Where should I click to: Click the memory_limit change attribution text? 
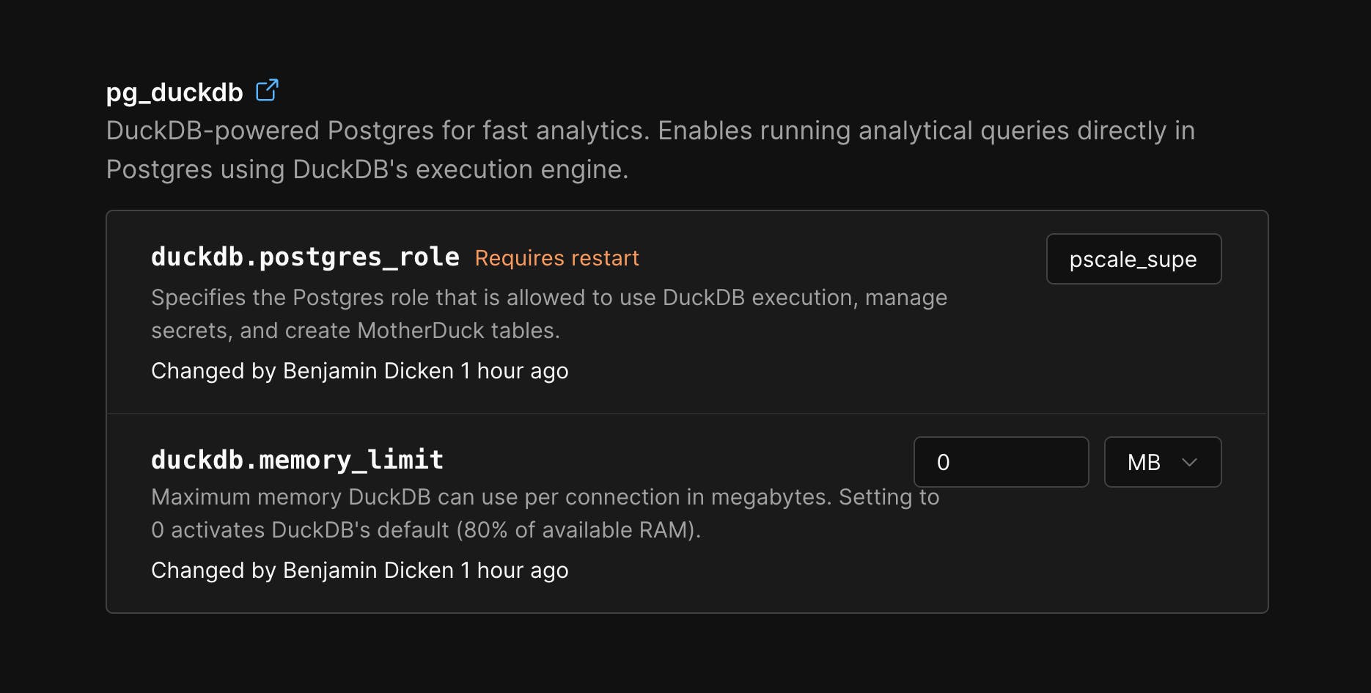pos(359,570)
